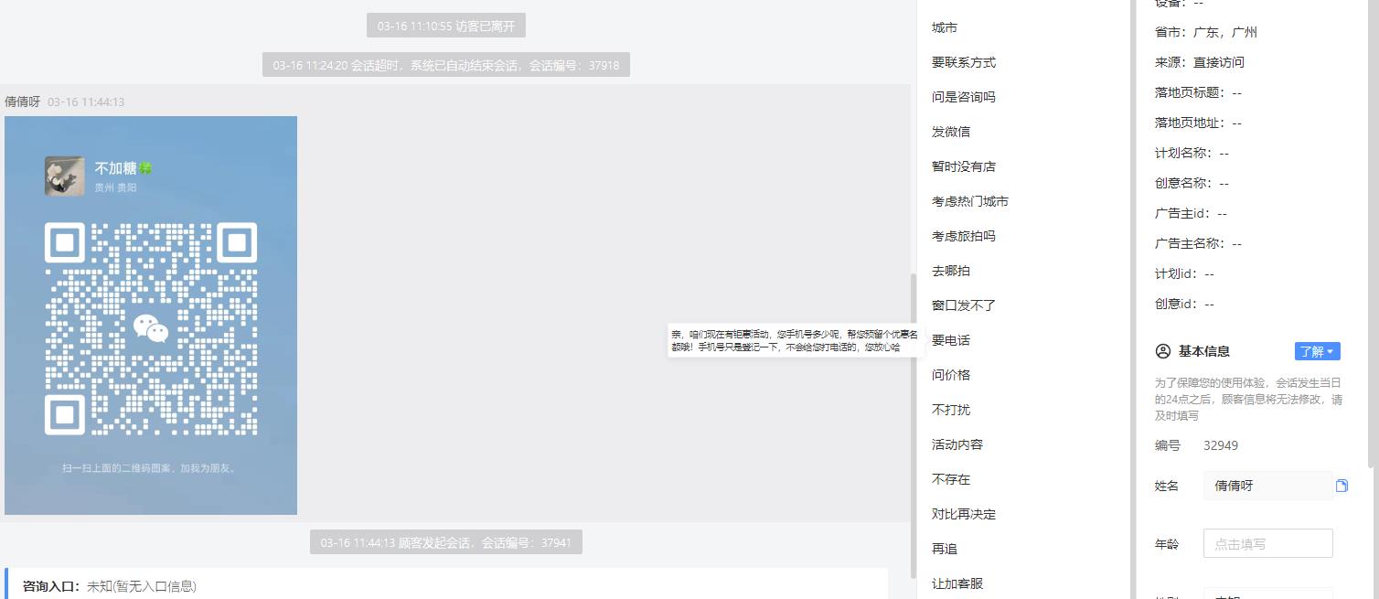This screenshot has height=599, width=1379.
Task: Select the quick reply 城市
Action: click(945, 27)
